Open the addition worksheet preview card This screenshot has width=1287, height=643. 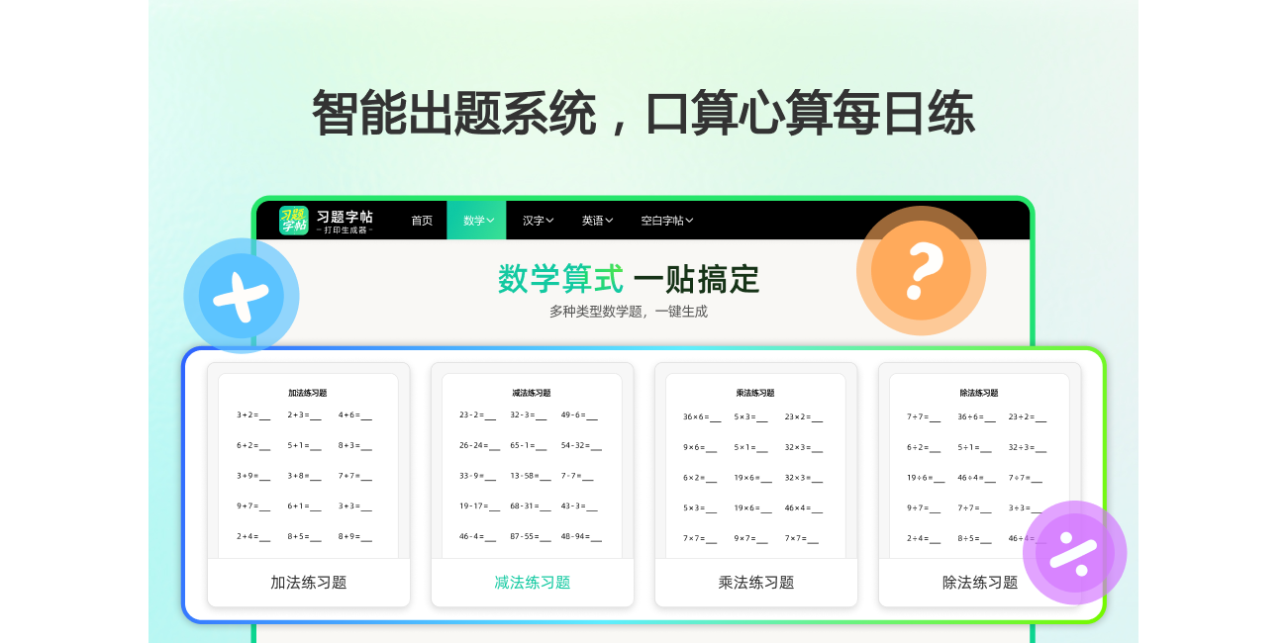tap(308, 465)
